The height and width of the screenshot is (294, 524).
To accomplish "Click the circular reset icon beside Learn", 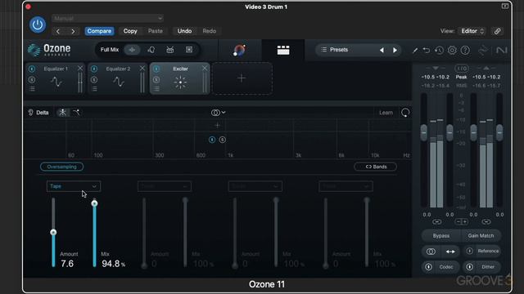I will tap(405, 113).
